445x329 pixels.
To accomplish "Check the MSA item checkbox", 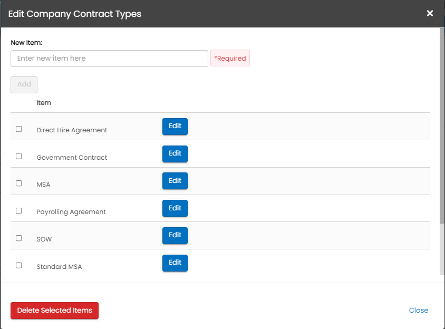I will coord(19,183).
